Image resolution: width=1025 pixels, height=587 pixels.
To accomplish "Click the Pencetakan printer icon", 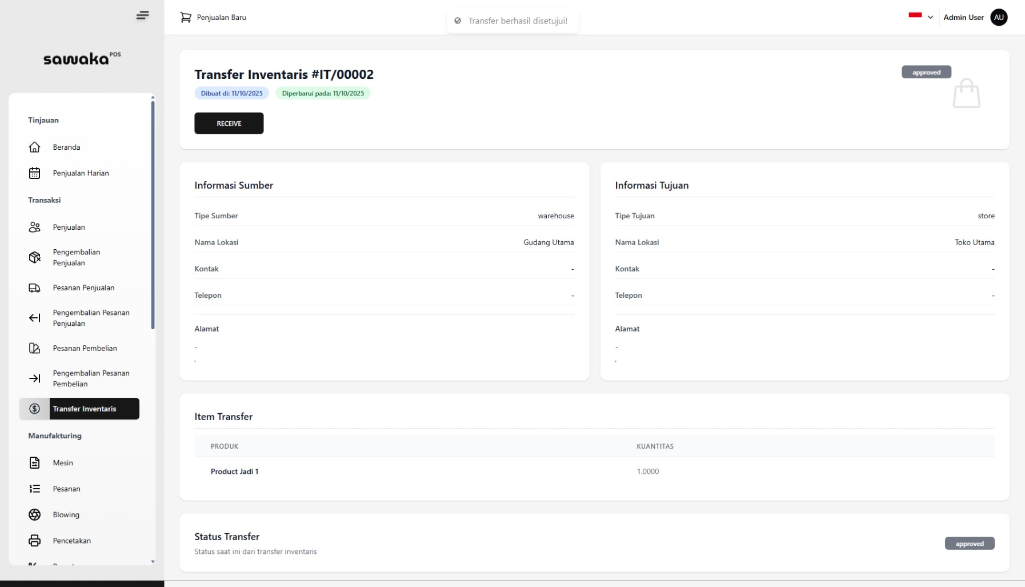I will (35, 541).
